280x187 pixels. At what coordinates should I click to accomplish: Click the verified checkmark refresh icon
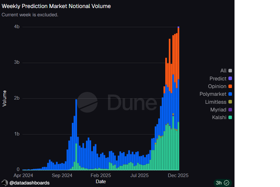pos(226,183)
